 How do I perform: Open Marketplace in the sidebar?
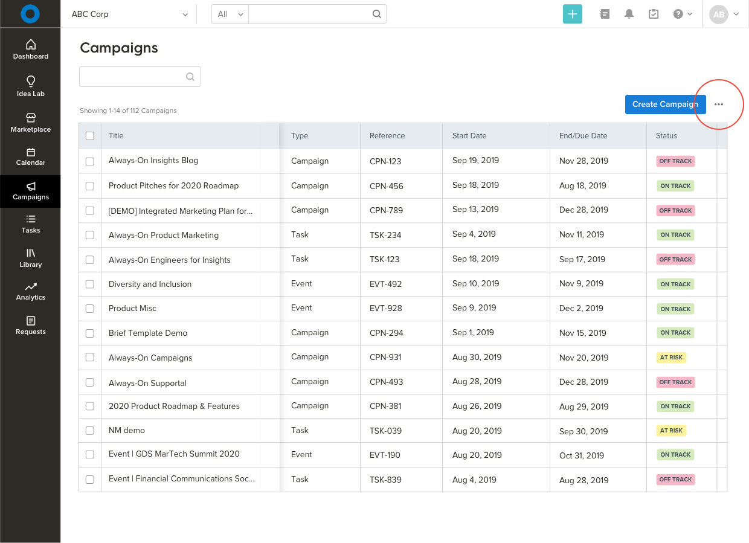(31, 122)
